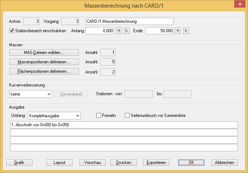This screenshot has height=173, width=248.
Task: Click the Stationen von field
Action: click(139, 94)
